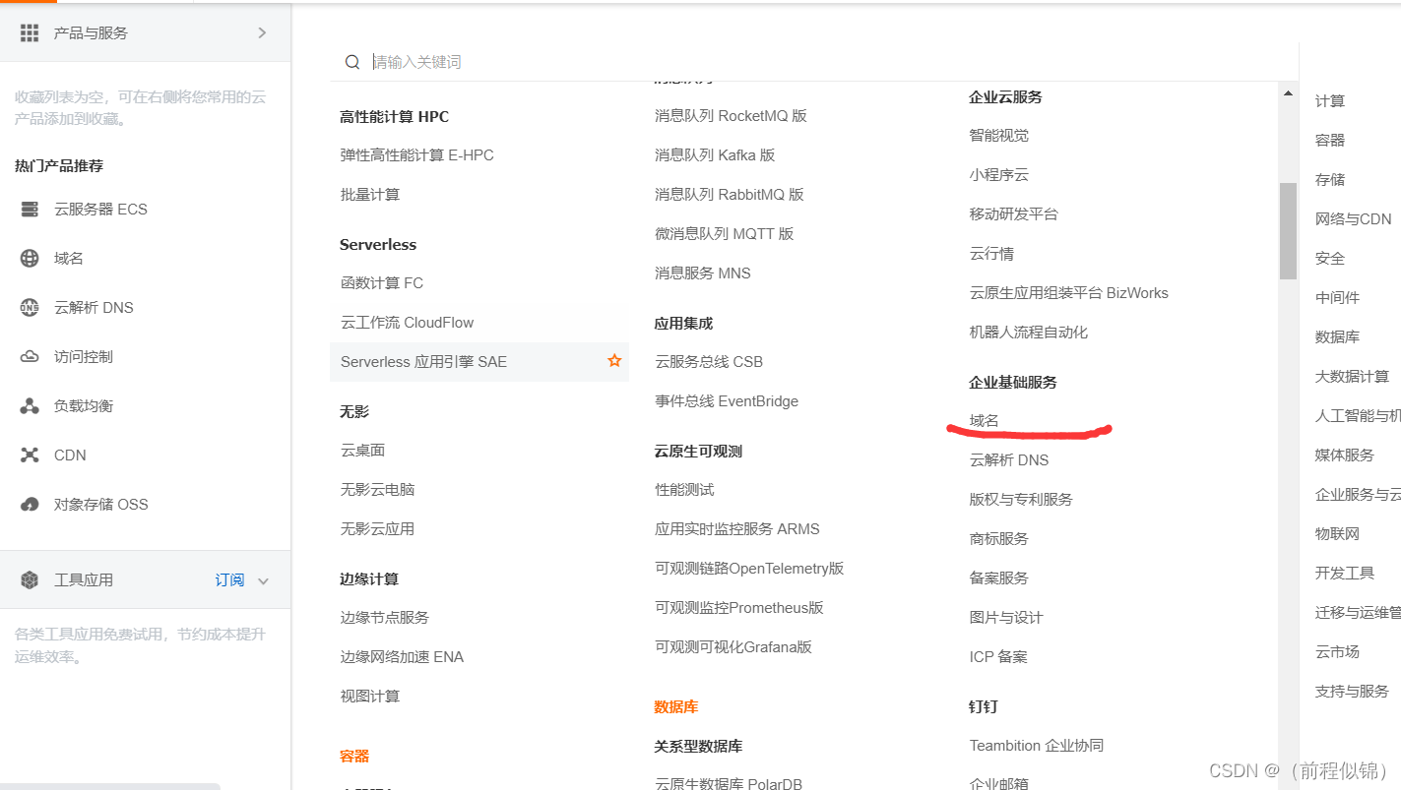Open 边缘网络加速 ENA

pos(403,656)
